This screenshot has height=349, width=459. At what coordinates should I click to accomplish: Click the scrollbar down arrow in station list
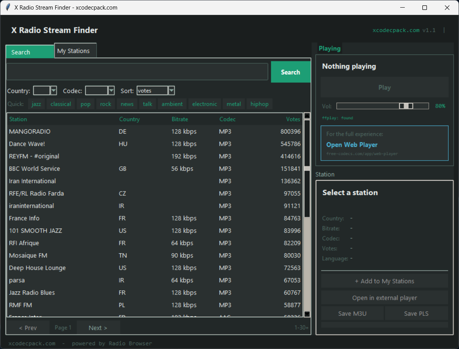coord(307,314)
